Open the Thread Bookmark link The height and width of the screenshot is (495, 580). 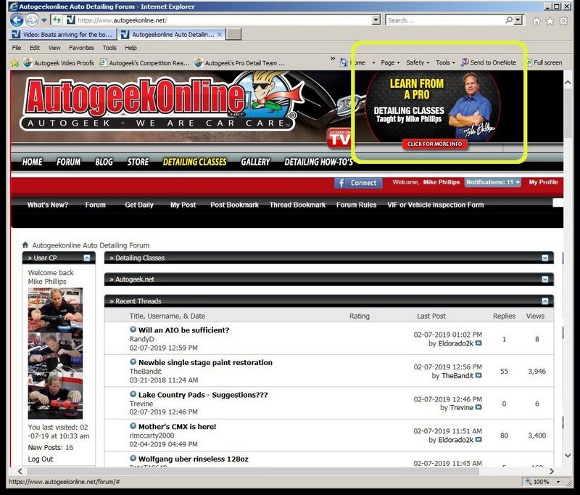point(297,205)
